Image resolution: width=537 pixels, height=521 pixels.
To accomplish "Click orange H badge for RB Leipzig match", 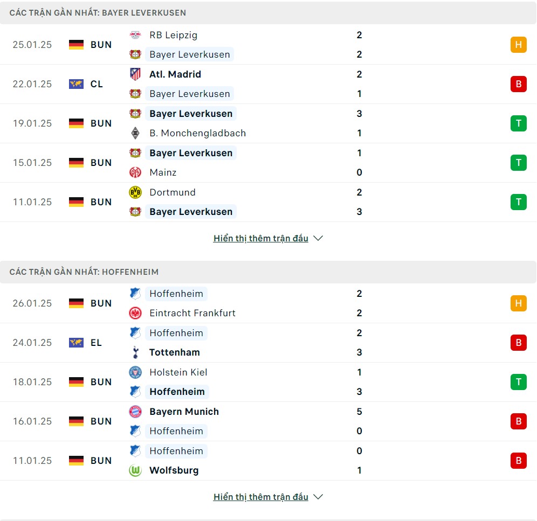I will coord(519,45).
